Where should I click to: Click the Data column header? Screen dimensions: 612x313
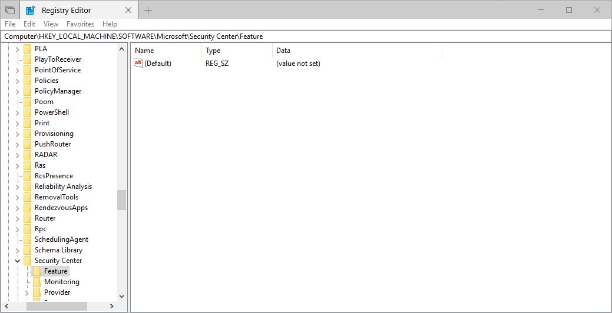pyautogui.click(x=357, y=51)
